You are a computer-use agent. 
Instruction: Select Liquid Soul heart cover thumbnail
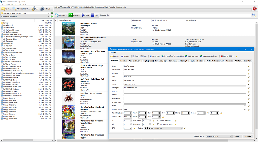click(69, 70)
